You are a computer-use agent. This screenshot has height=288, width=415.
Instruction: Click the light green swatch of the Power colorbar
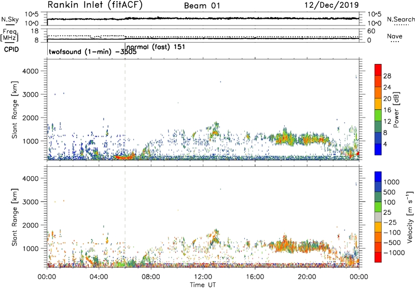(x=378, y=115)
